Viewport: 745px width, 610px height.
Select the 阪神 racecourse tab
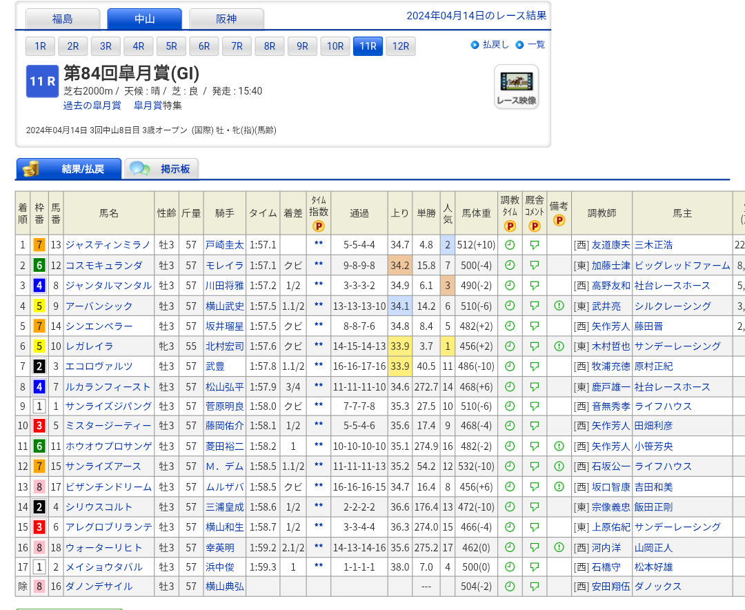226,19
